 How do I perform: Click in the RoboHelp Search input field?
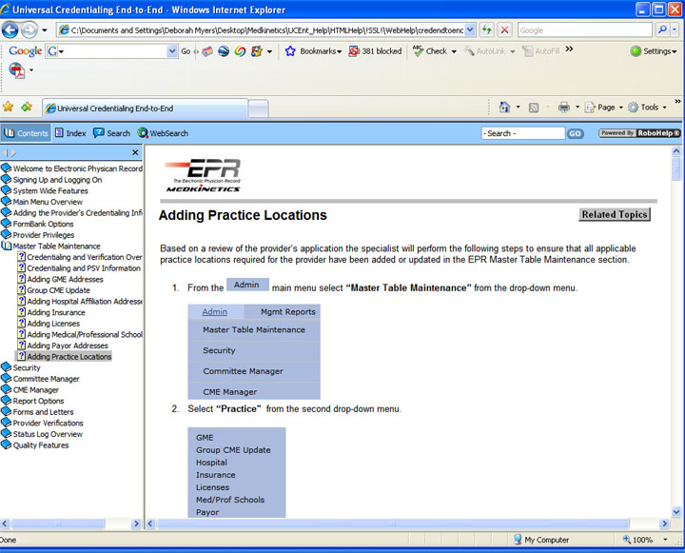click(x=523, y=133)
